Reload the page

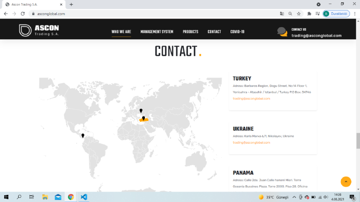pos(23,14)
